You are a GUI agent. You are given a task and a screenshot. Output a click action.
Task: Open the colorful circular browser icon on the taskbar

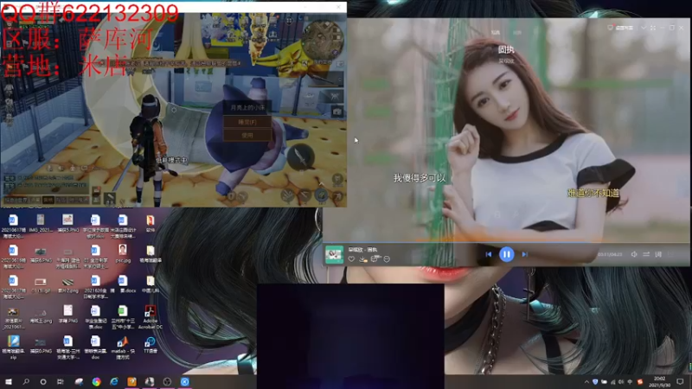pyautogui.click(x=96, y=381)
